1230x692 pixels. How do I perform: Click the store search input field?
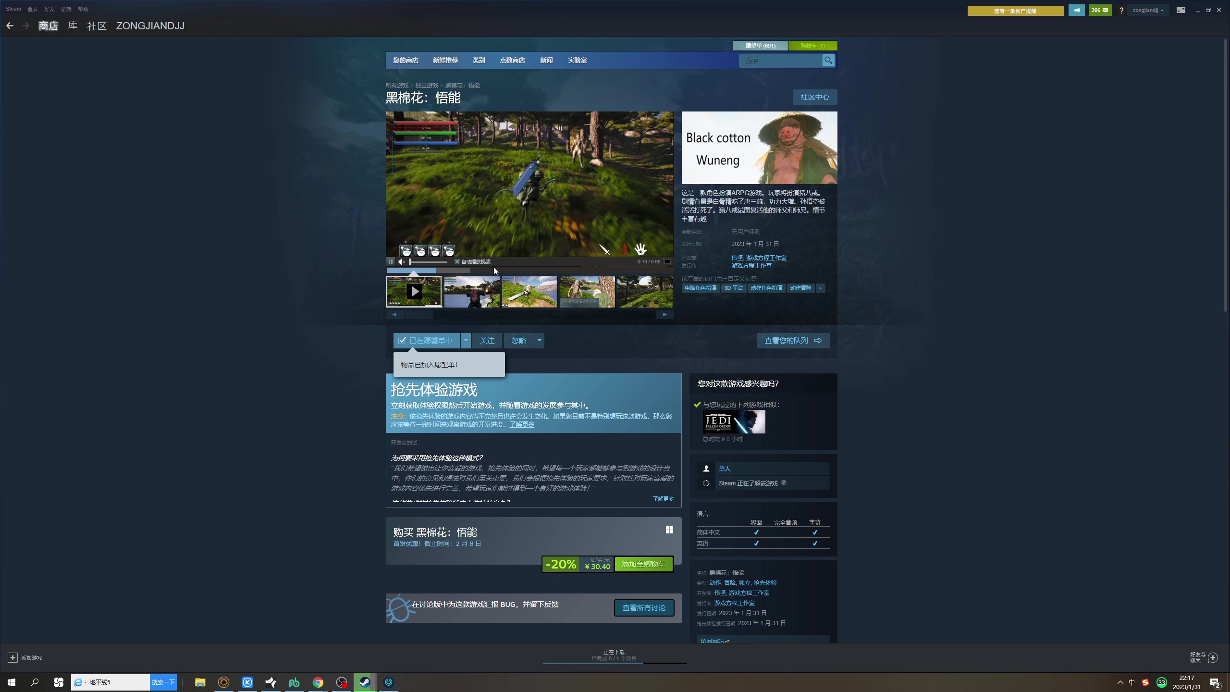[780, 60]
